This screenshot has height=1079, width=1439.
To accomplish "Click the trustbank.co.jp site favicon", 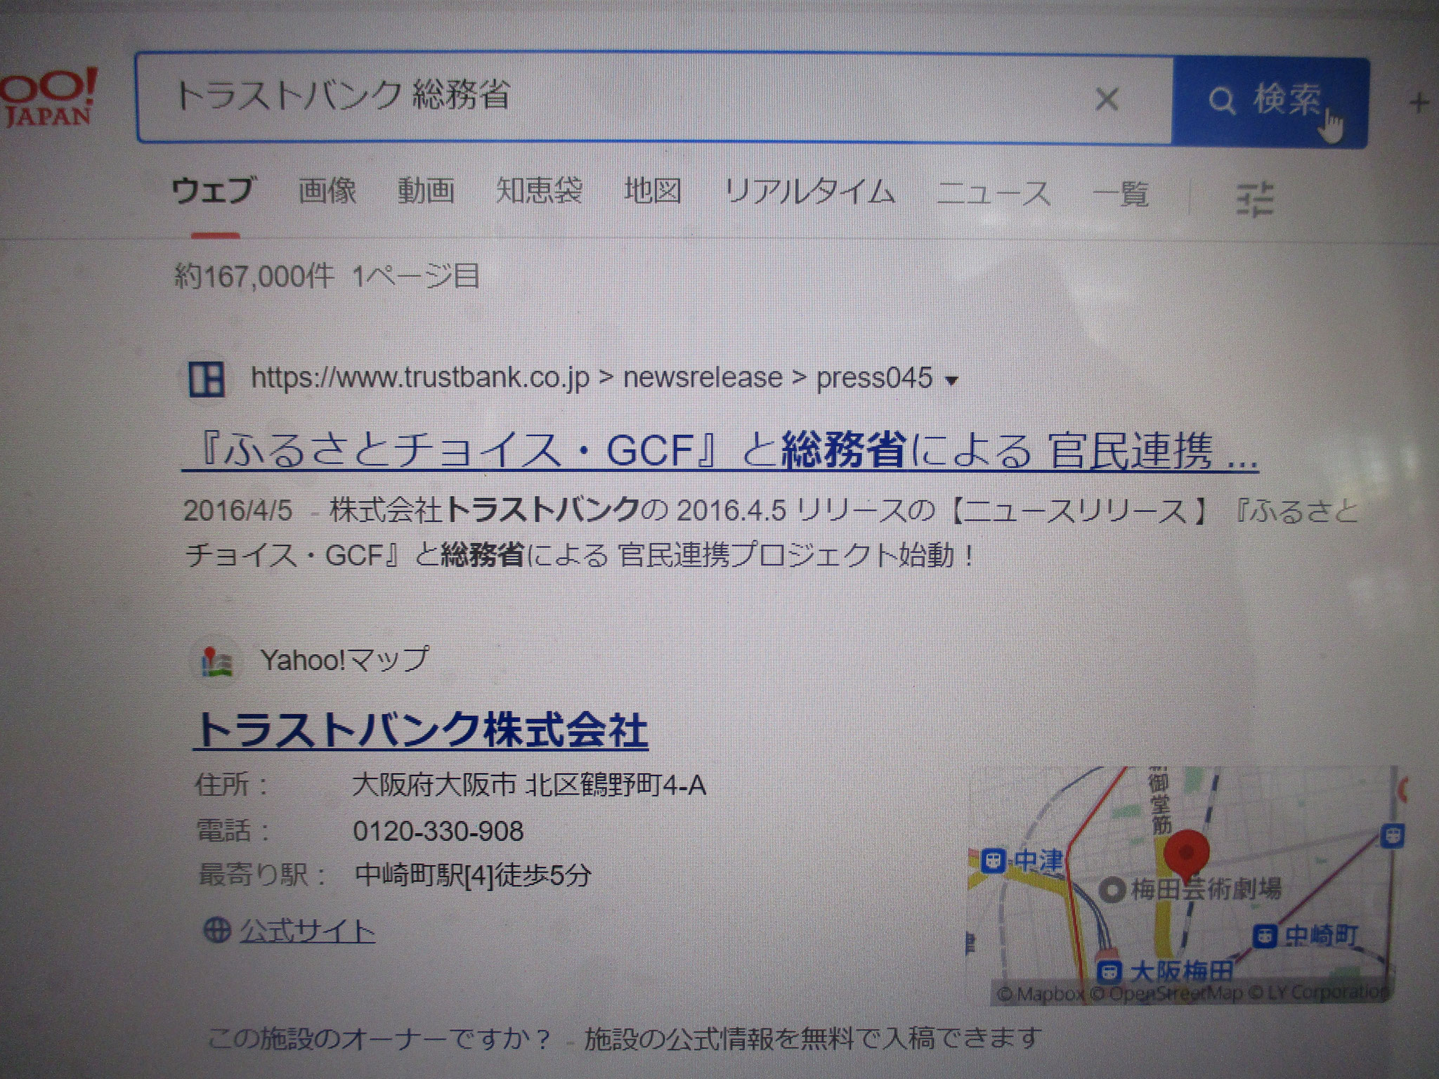I will tap(207, 379).
